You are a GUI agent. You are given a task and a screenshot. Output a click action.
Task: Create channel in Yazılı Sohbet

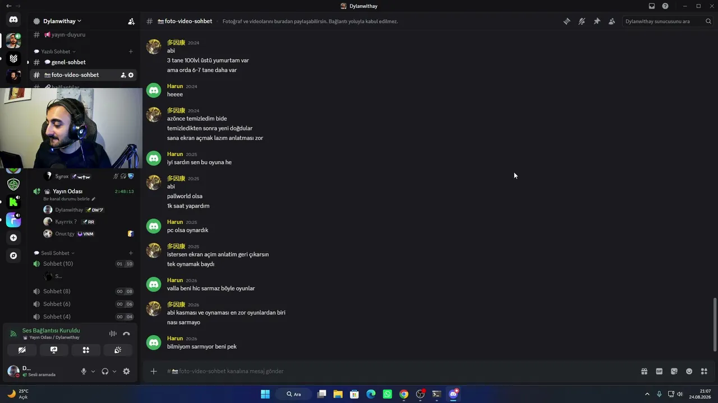click(x=131, y=51)
